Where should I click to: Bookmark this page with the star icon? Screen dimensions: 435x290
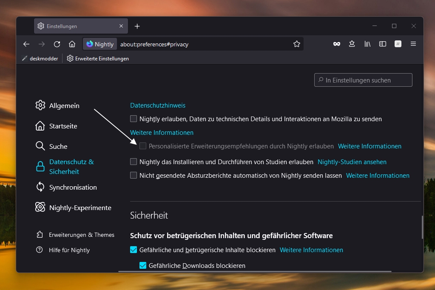coord(297,44)
